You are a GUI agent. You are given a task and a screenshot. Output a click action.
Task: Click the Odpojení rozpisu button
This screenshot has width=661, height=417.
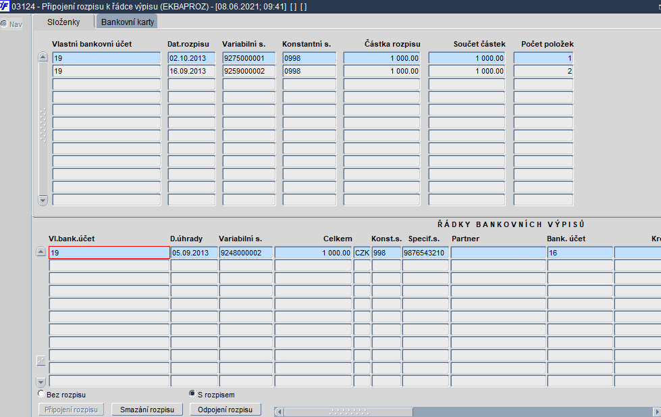[225, 410]
